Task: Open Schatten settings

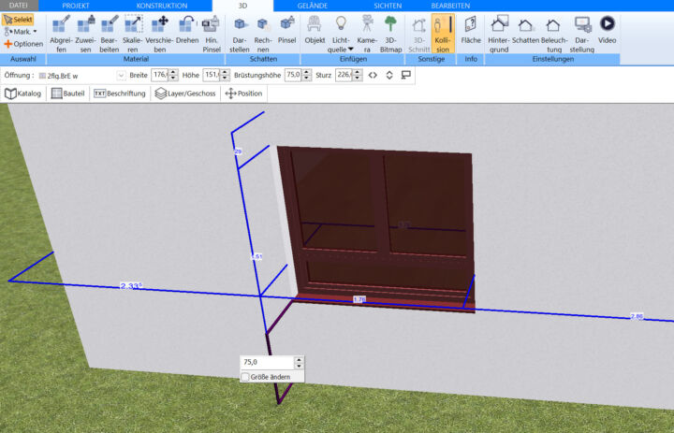Action: 525,29
